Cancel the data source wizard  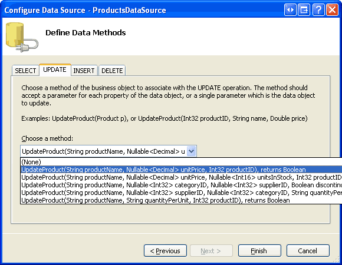[x=308, y=251]
